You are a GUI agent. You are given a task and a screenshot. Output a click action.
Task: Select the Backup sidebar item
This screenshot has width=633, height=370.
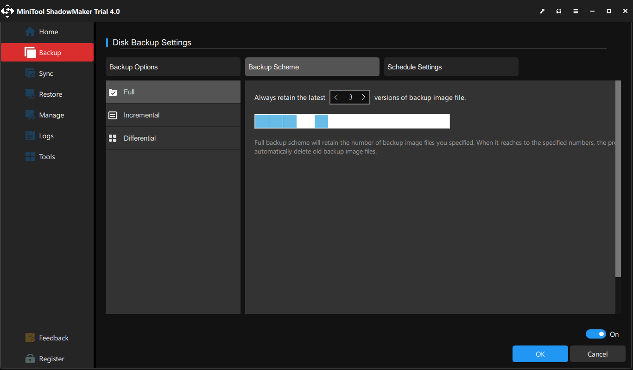click(47, 53)
